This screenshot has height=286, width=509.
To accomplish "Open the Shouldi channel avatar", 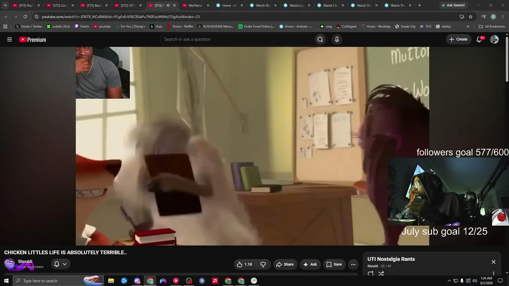I will point(10,264).
